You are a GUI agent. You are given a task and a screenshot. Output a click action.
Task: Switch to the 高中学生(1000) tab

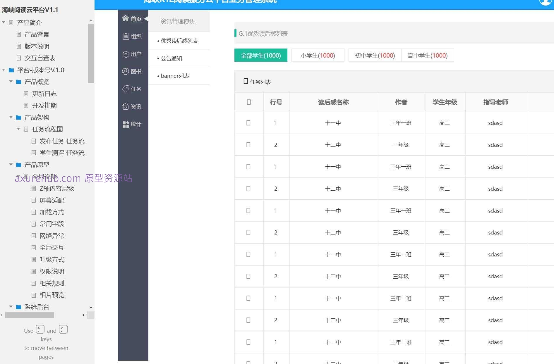tap(428, 55)
